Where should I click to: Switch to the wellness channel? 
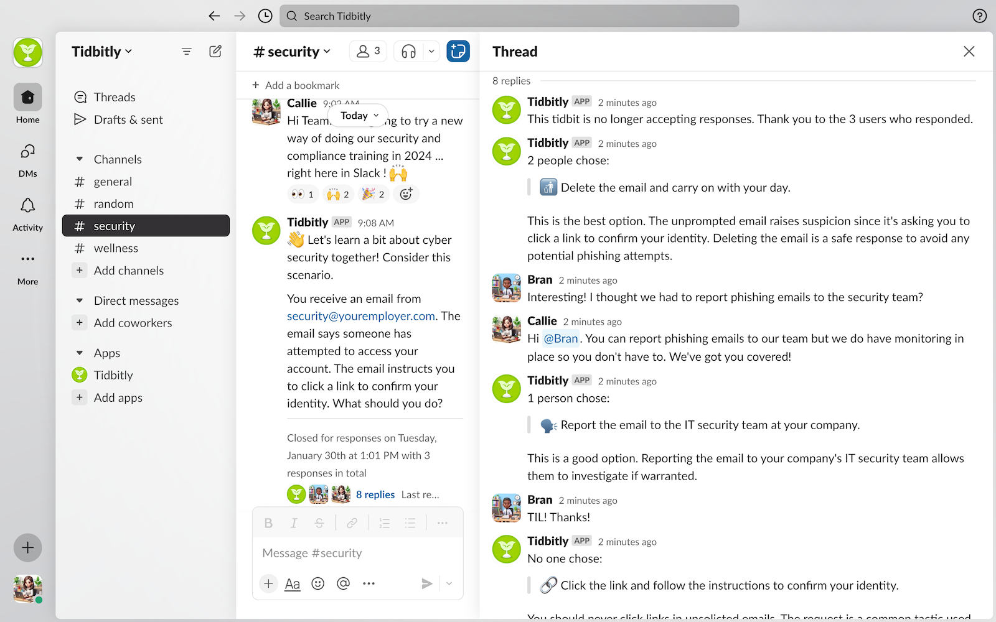pyautogui.click(x=146, y=248)
